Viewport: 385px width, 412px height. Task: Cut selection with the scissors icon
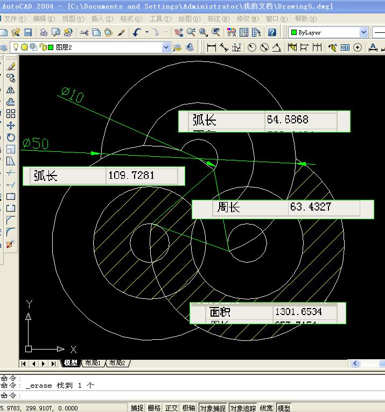tap(84, 32)
